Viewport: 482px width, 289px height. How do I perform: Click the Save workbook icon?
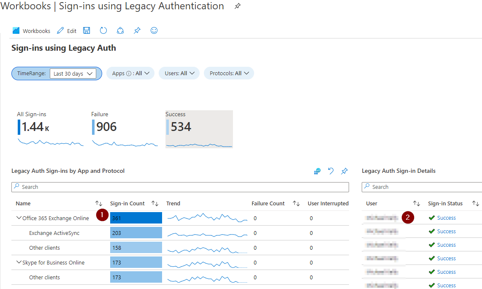87,30
